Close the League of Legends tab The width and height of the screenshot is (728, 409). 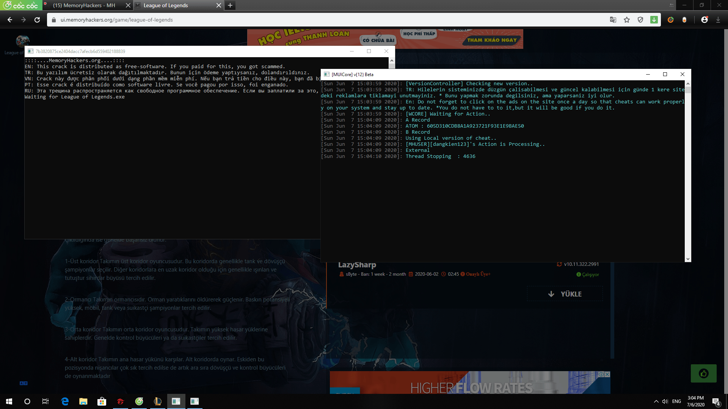(218, 5)
